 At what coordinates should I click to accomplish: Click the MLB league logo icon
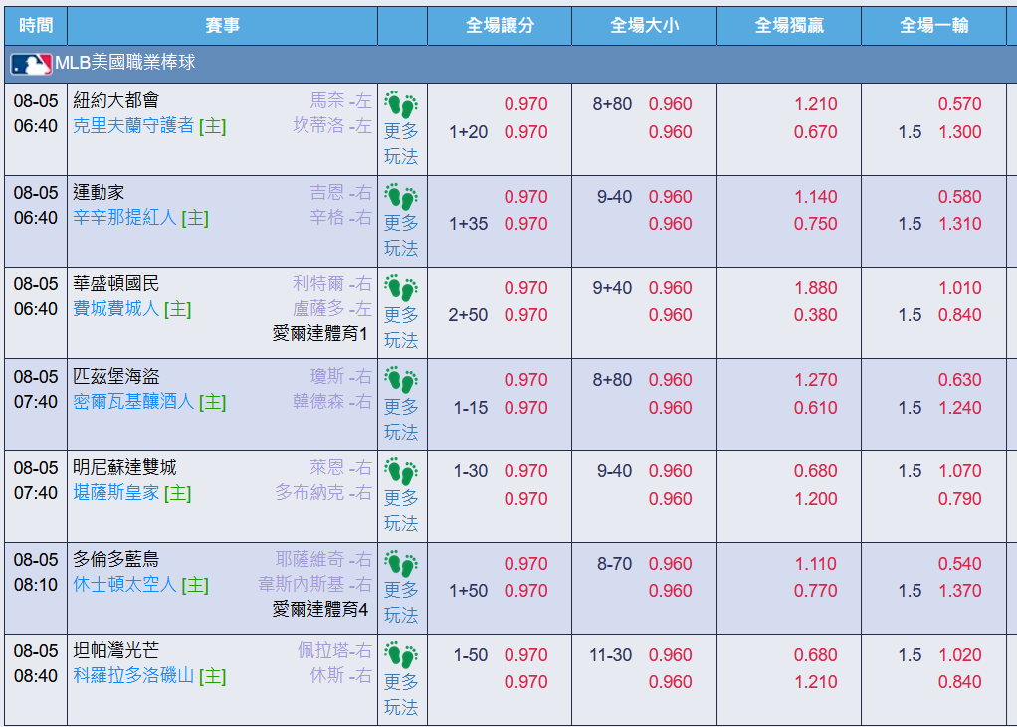[x=31, y=64]
